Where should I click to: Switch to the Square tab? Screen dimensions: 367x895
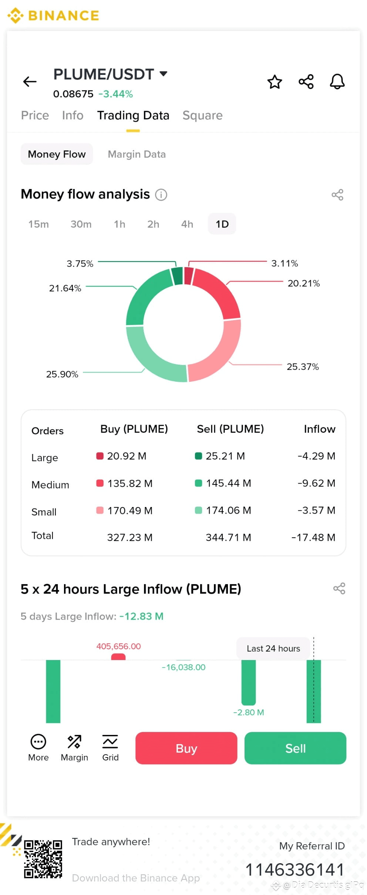[202, 115]
